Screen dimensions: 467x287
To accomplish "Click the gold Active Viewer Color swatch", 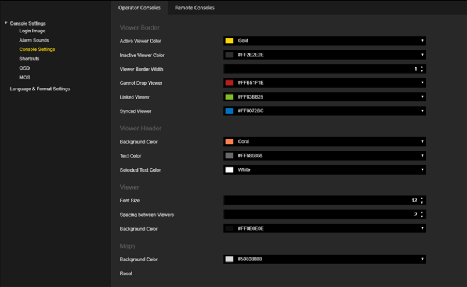I will pos(229,41).
